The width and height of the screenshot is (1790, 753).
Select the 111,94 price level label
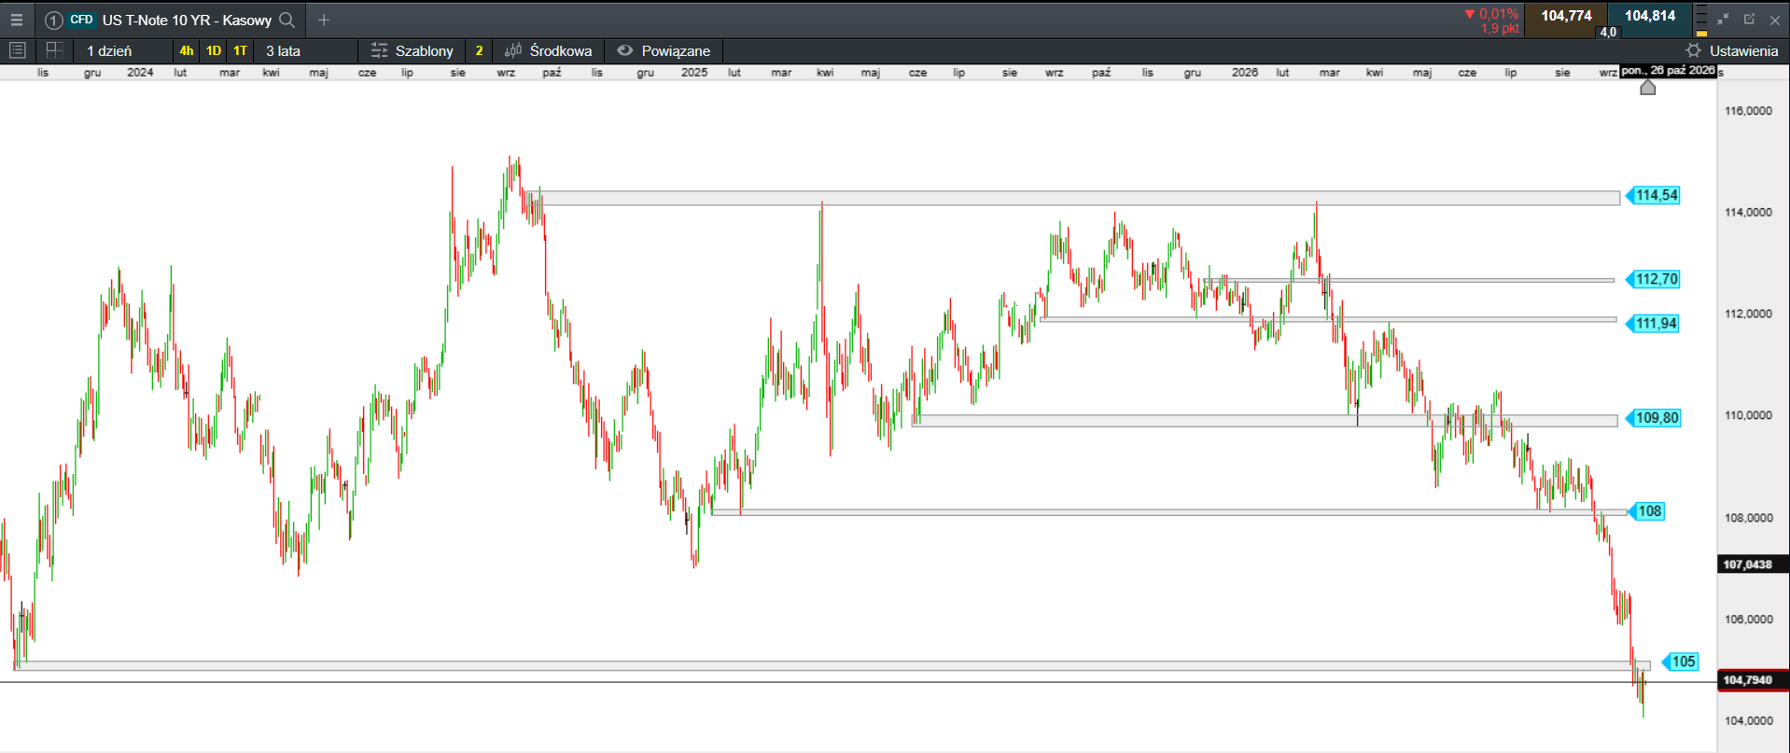pos(1654,324)
